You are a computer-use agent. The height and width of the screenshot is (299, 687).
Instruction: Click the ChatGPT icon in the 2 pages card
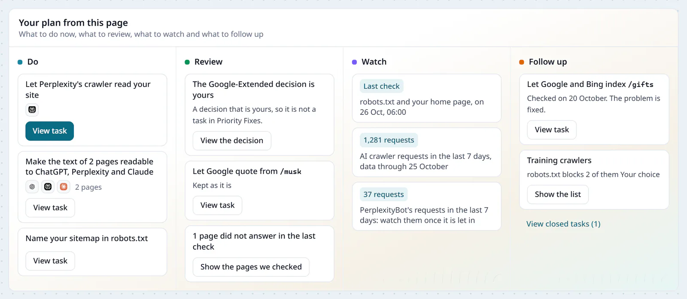[32, 187]
